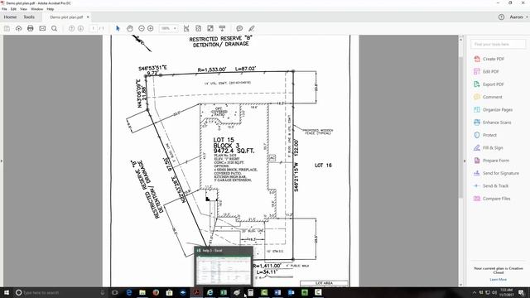Send file by email envelope icon
Viewport: 530px width, 298px height.
pos(42,29)
